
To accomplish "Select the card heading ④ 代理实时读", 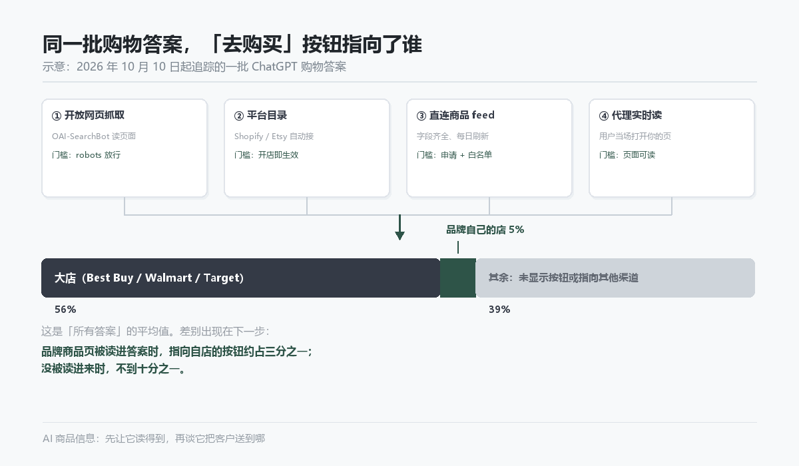I will pyautogui.click(x=631, y=115).
